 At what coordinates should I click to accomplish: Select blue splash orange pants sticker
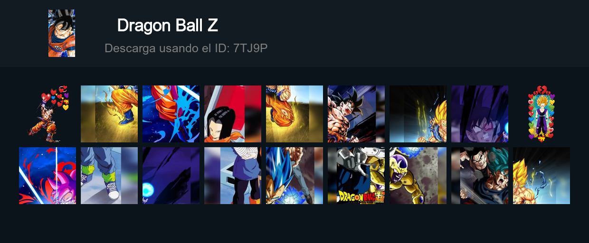[x=171, y=114]
